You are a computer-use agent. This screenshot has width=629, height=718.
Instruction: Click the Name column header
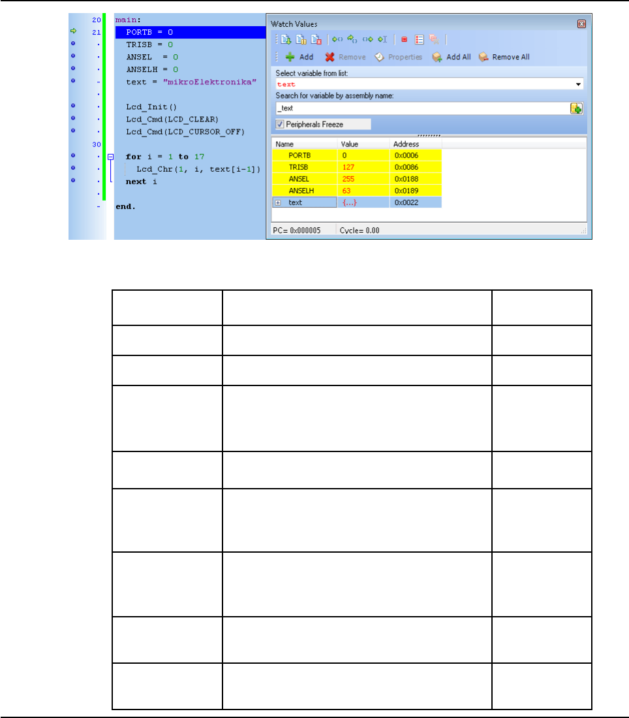pyautogui.click(x=305, y=144)
